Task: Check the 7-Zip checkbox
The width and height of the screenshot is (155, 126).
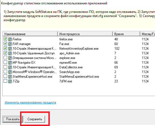Action: tap(5, 81)
